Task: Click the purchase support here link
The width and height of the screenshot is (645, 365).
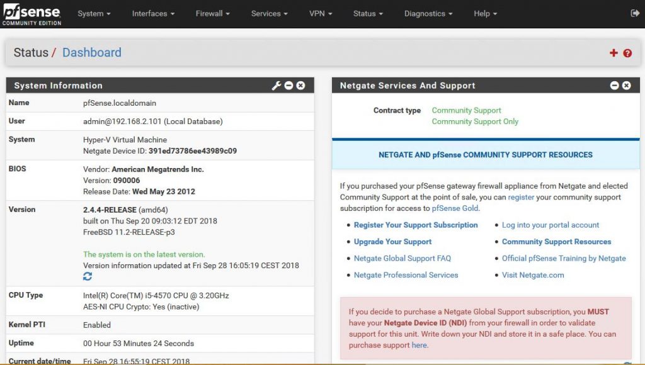Action: [420, 345]
